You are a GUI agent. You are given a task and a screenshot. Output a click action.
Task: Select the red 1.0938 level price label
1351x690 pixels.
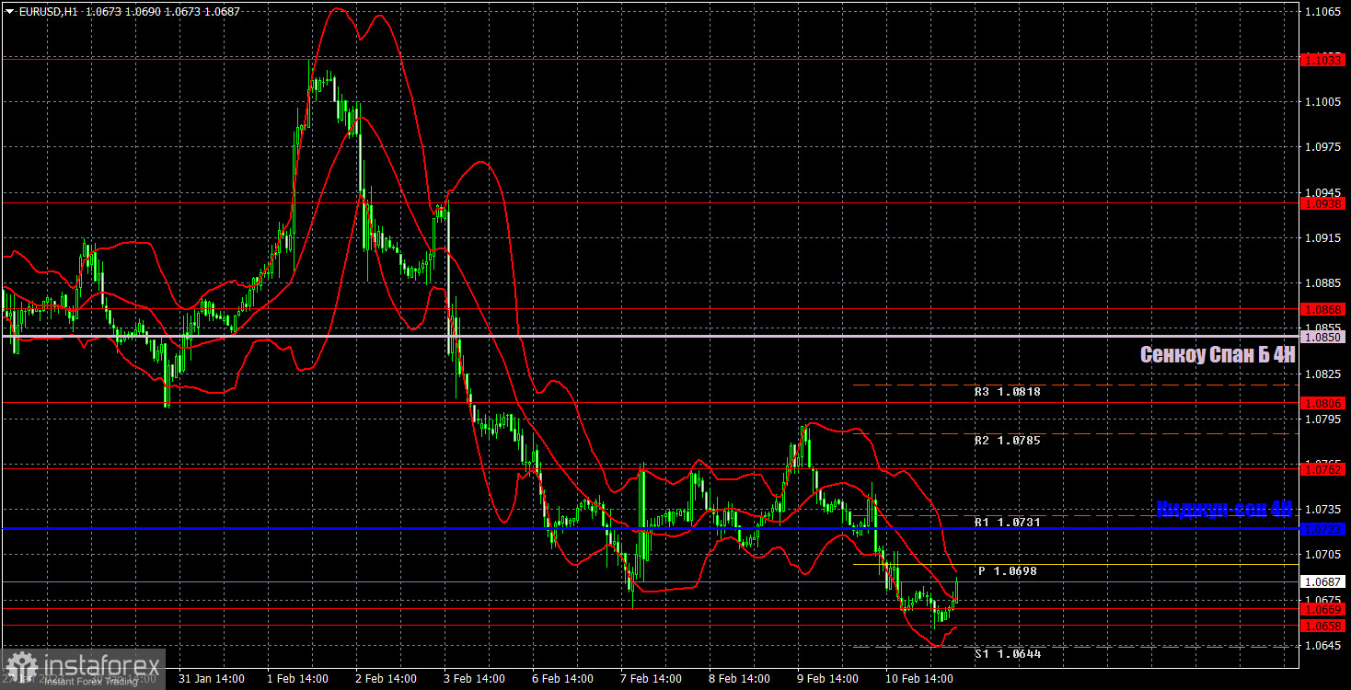(1324, 203)
